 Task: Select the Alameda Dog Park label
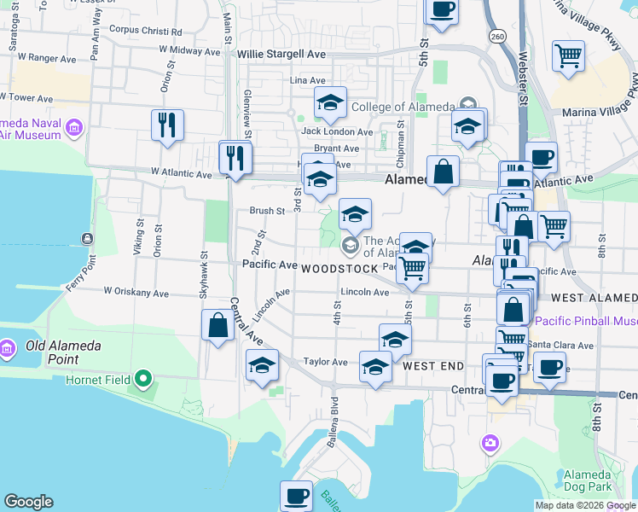pyautogui.click(x=587, y=480)
